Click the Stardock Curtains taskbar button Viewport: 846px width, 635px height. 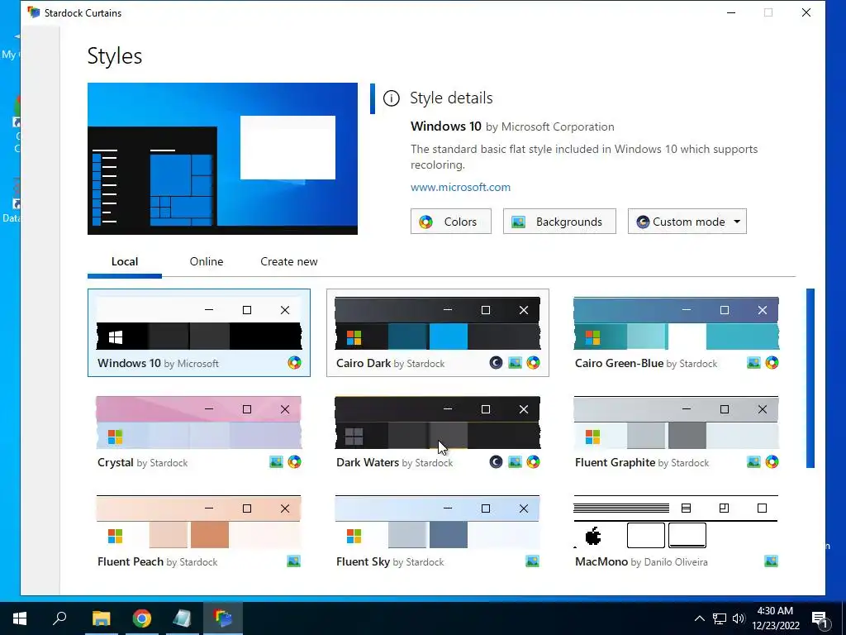[222, 618]
